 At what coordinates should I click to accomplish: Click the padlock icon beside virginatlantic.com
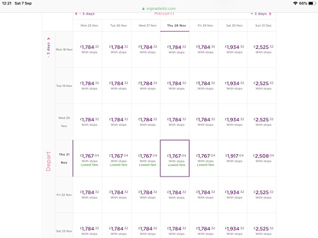[143, 9]
